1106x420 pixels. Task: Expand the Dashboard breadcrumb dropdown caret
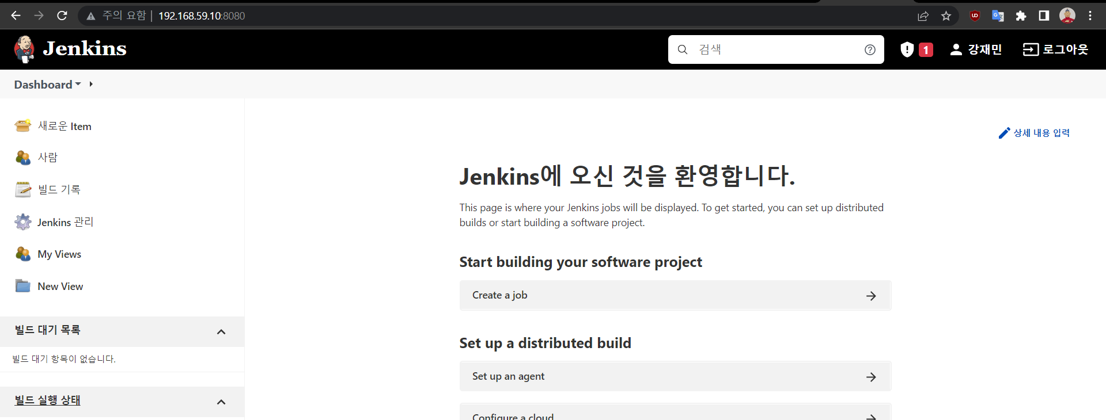[x=78, y=84]
